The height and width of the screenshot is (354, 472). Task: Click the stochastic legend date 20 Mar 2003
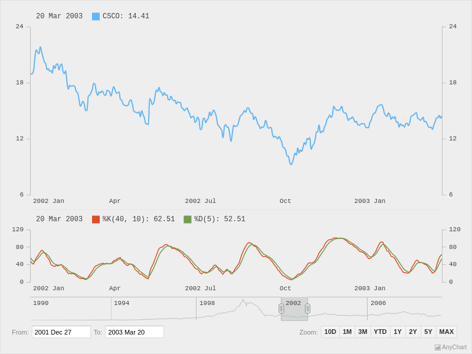coord(60,219)
